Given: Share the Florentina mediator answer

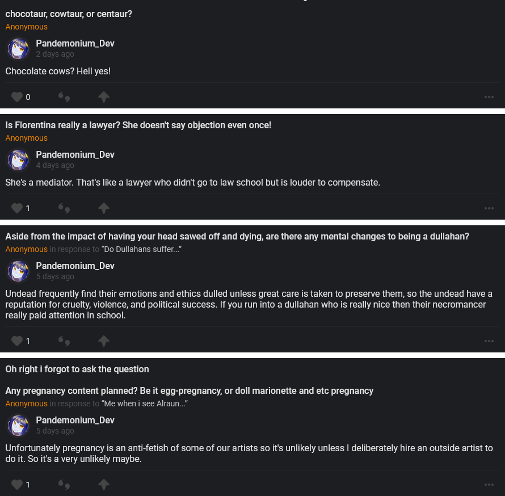Looking at the screenshot, I should click(103, 208).
